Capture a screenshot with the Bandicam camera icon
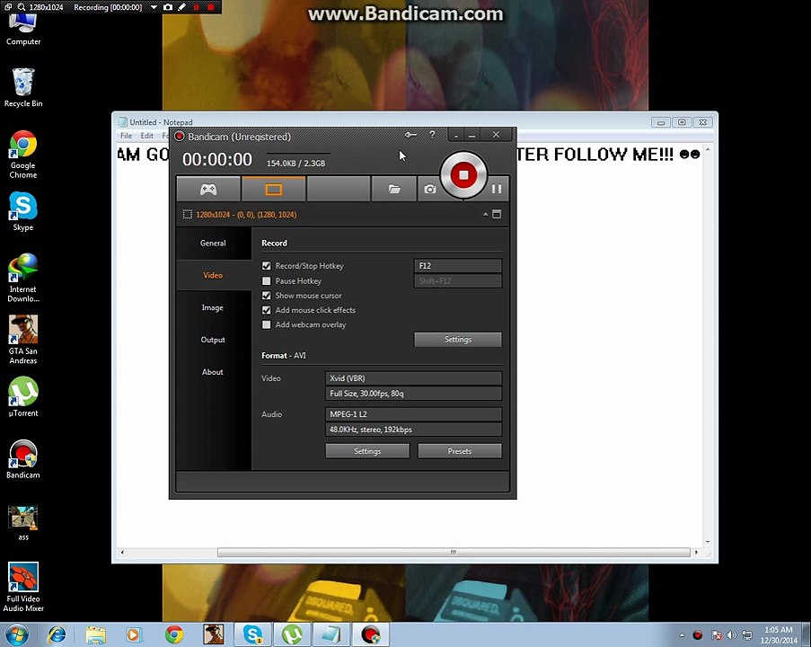This screenshot has width=811, height=647. [429, 189]
